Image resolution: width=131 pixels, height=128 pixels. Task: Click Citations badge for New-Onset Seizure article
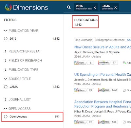tap(84, 63)
